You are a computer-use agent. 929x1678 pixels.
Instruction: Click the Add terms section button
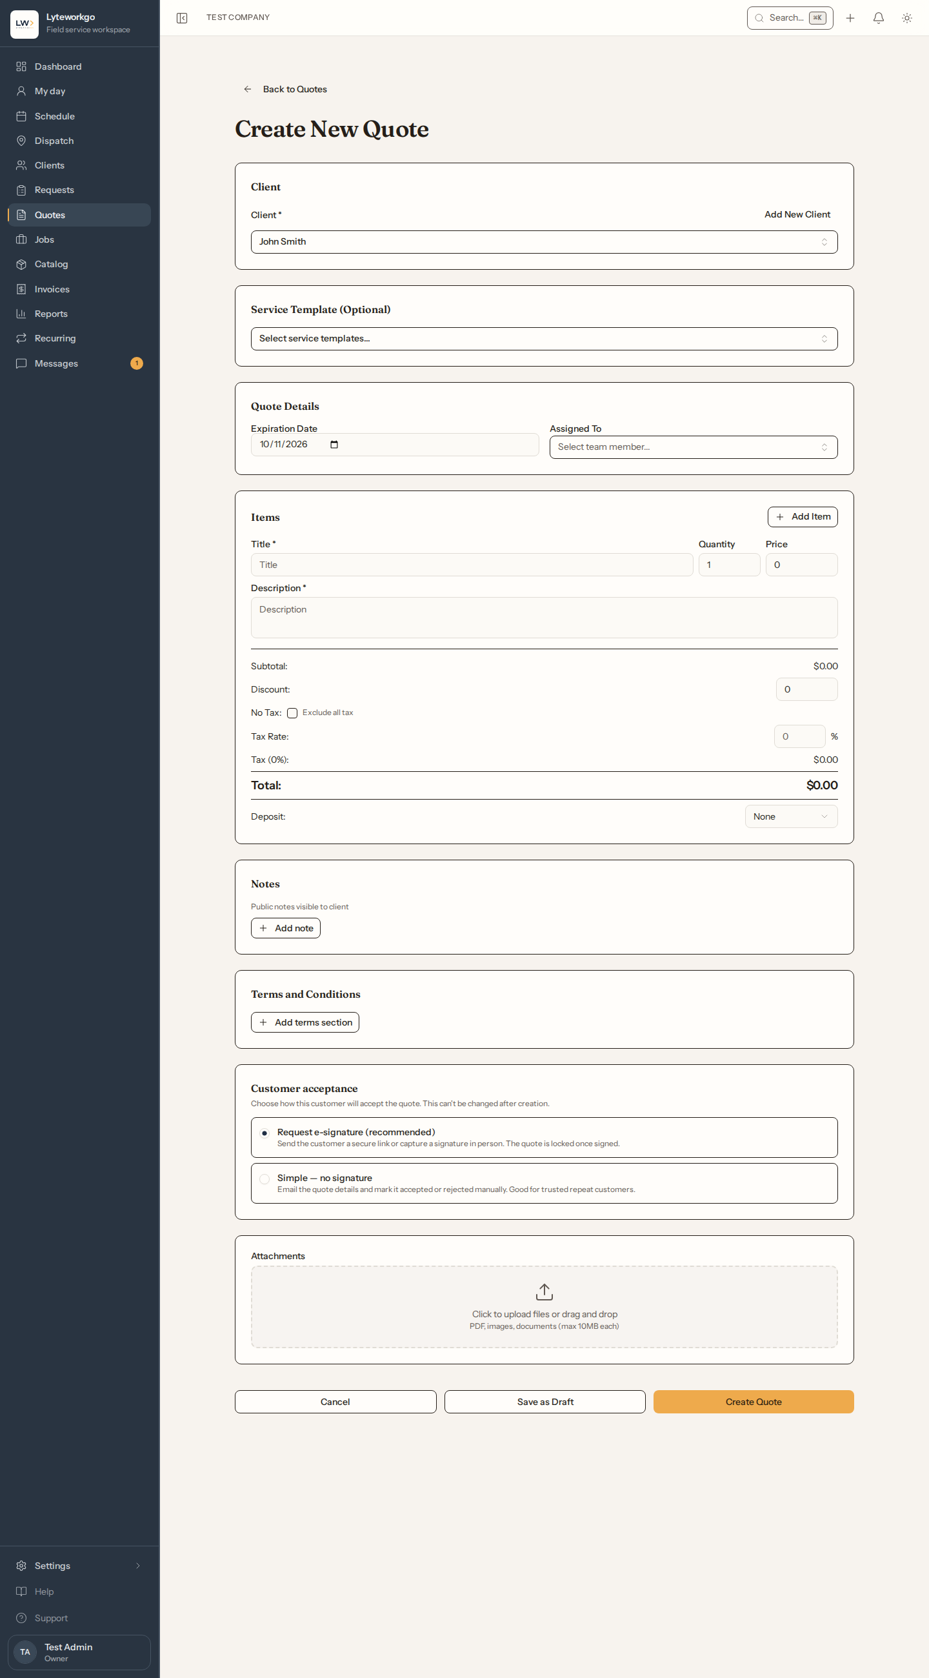[305, 1022]
